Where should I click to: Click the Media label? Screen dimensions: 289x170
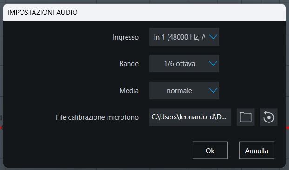tap(129, 91)
